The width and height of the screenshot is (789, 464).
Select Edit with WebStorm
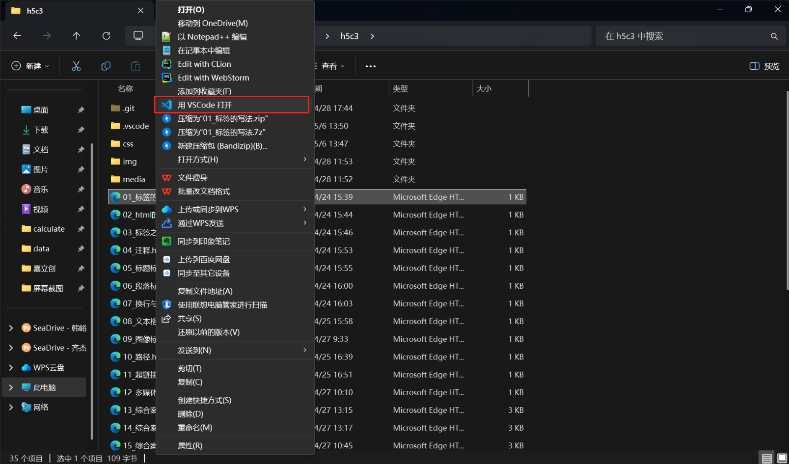[x=235, y=78]
